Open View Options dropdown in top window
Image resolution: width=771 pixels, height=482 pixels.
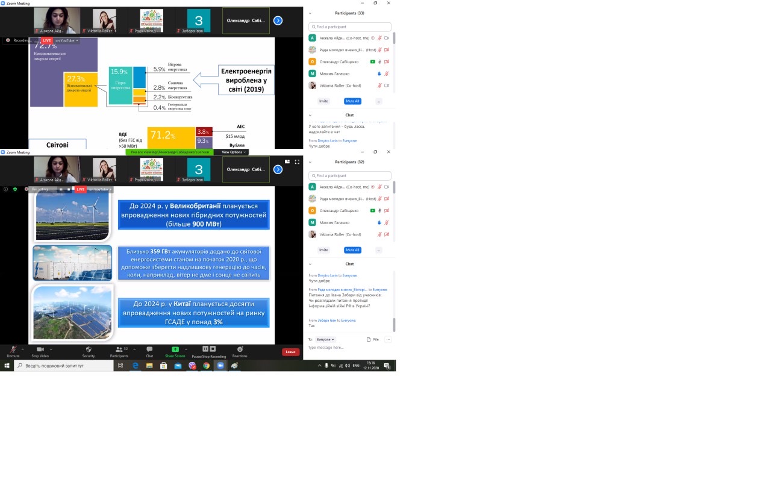tap(234, 152)
